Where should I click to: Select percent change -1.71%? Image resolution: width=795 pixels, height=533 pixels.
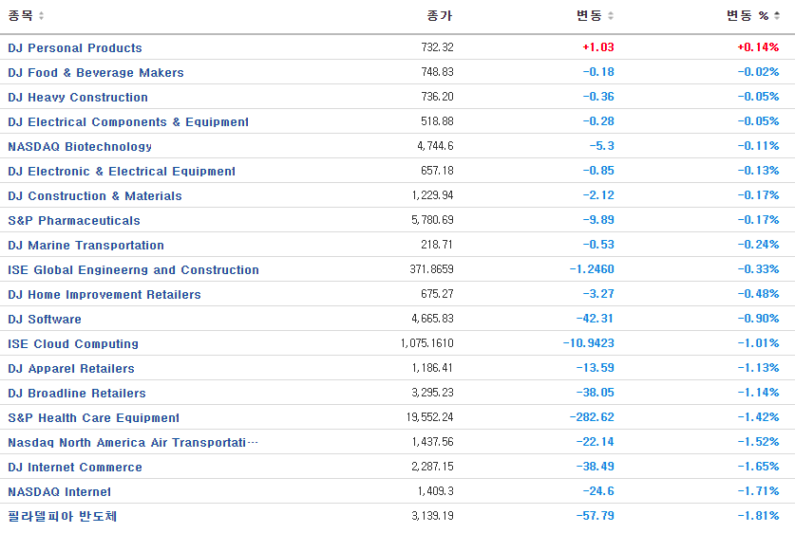click(x=758, y=491)
